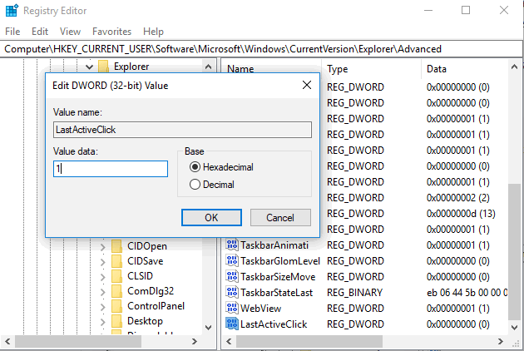Click the values pane scroll right arrow
524x351 pixels.
click(x=500, y=341)
